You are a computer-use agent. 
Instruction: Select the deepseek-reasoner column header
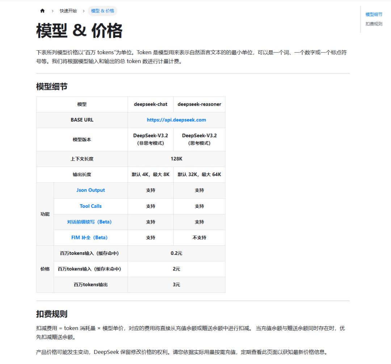pyautogui.click(x=199, y=104)
